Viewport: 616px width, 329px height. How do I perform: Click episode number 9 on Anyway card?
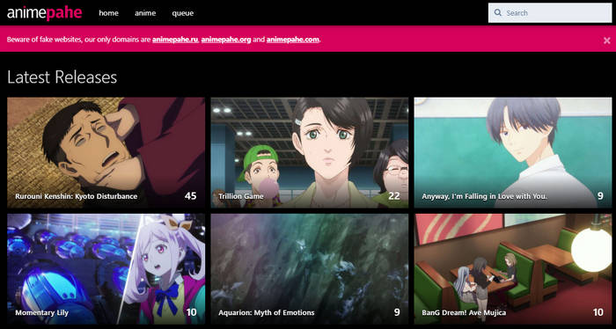tap(600, 195)
